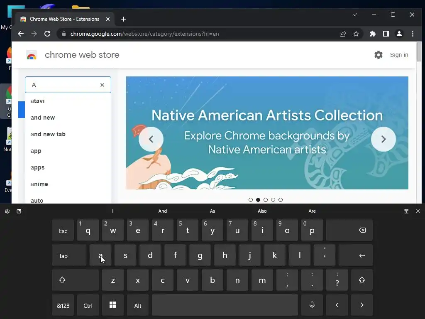Select fourth carousel dot
This screenshot has height=319, width=425.
(x=273, y=200)
